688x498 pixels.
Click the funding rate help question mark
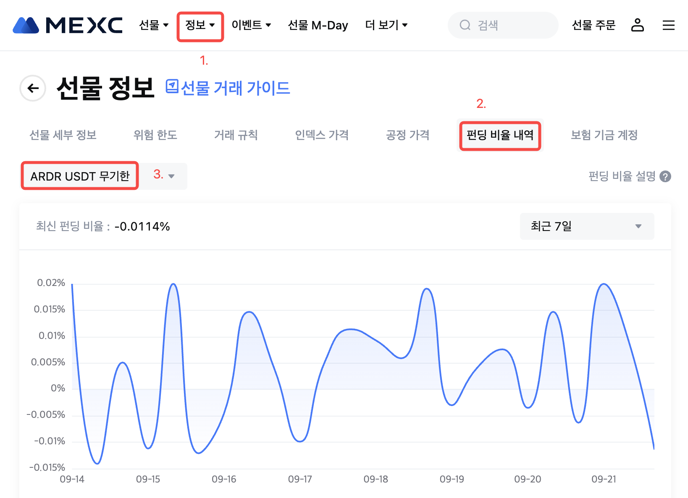tap(665, 176)
